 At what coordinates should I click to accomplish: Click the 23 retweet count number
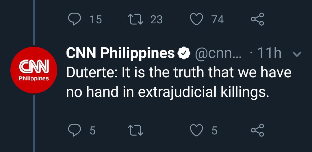coord(156,20)
